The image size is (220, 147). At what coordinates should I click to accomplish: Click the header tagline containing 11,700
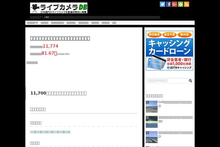click(x=95, y=17)
